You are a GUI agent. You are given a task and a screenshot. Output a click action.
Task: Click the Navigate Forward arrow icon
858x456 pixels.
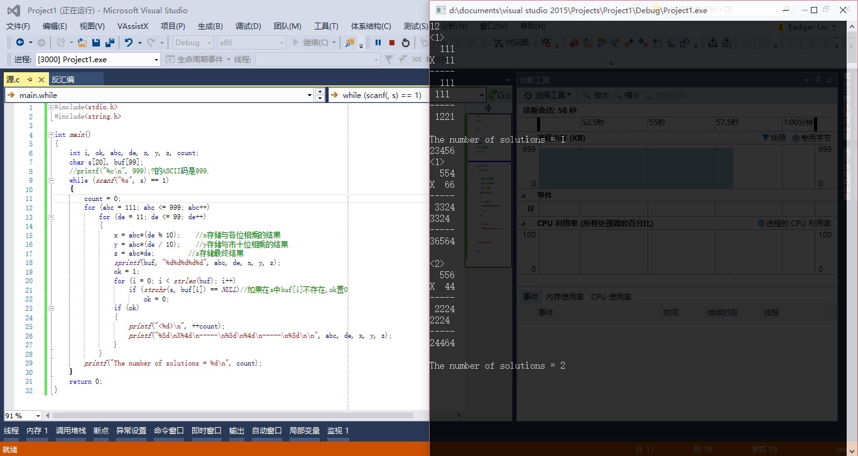point(41,43)
